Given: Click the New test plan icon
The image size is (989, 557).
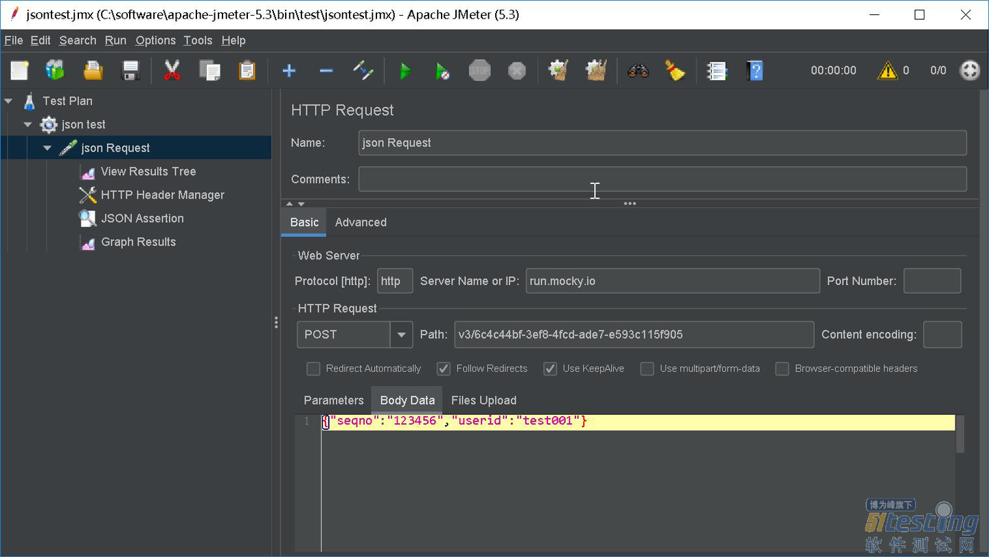Looking at the screenshot, I should point(19,70).
